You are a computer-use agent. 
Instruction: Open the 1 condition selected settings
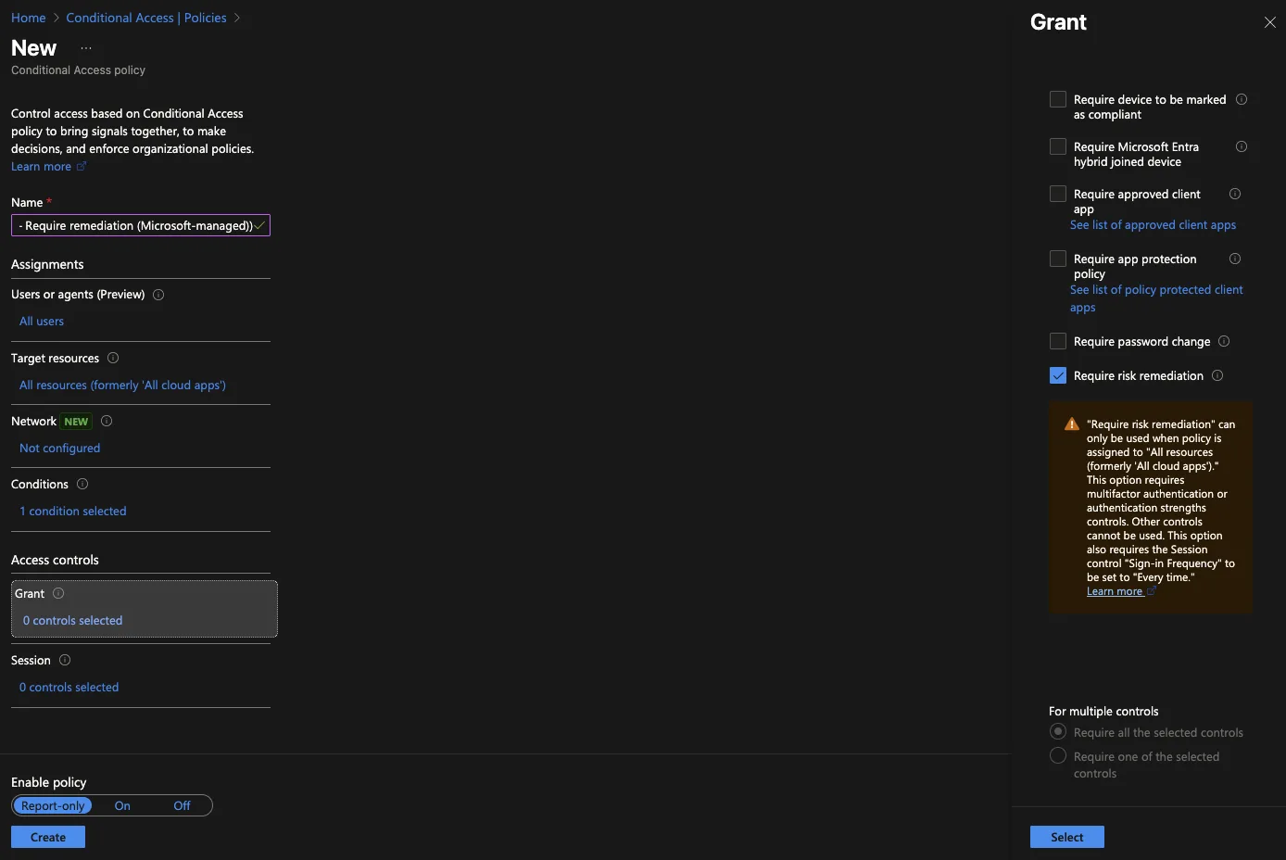(x=73, y=511)
